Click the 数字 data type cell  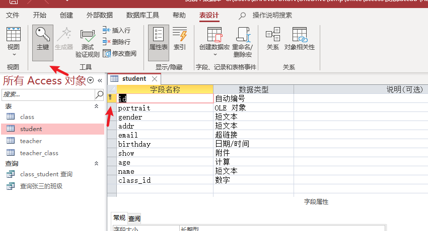click(253, 180)
